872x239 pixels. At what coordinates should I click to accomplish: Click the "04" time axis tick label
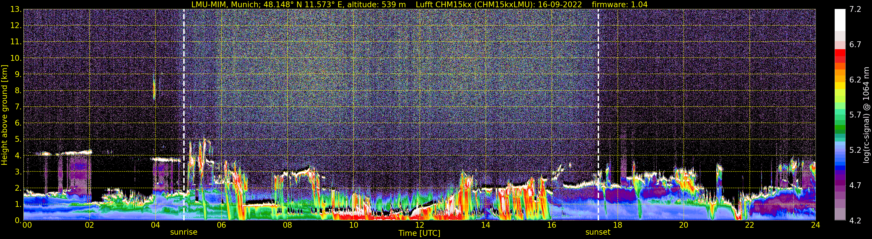[155, 225]
